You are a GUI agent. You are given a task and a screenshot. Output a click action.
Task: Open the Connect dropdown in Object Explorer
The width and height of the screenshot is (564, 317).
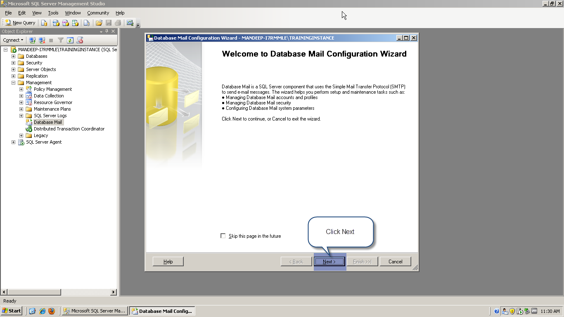(13, 40)
